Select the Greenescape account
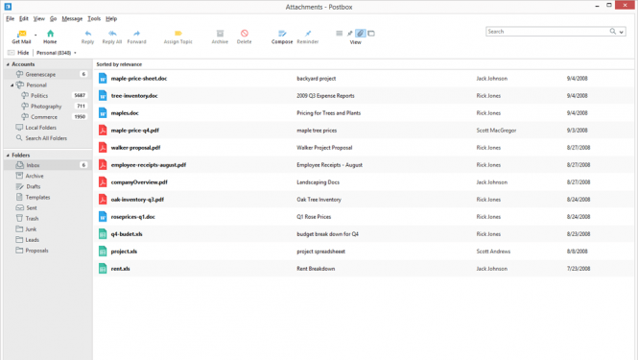The image size is (638, 360). [x=48, y=74]
